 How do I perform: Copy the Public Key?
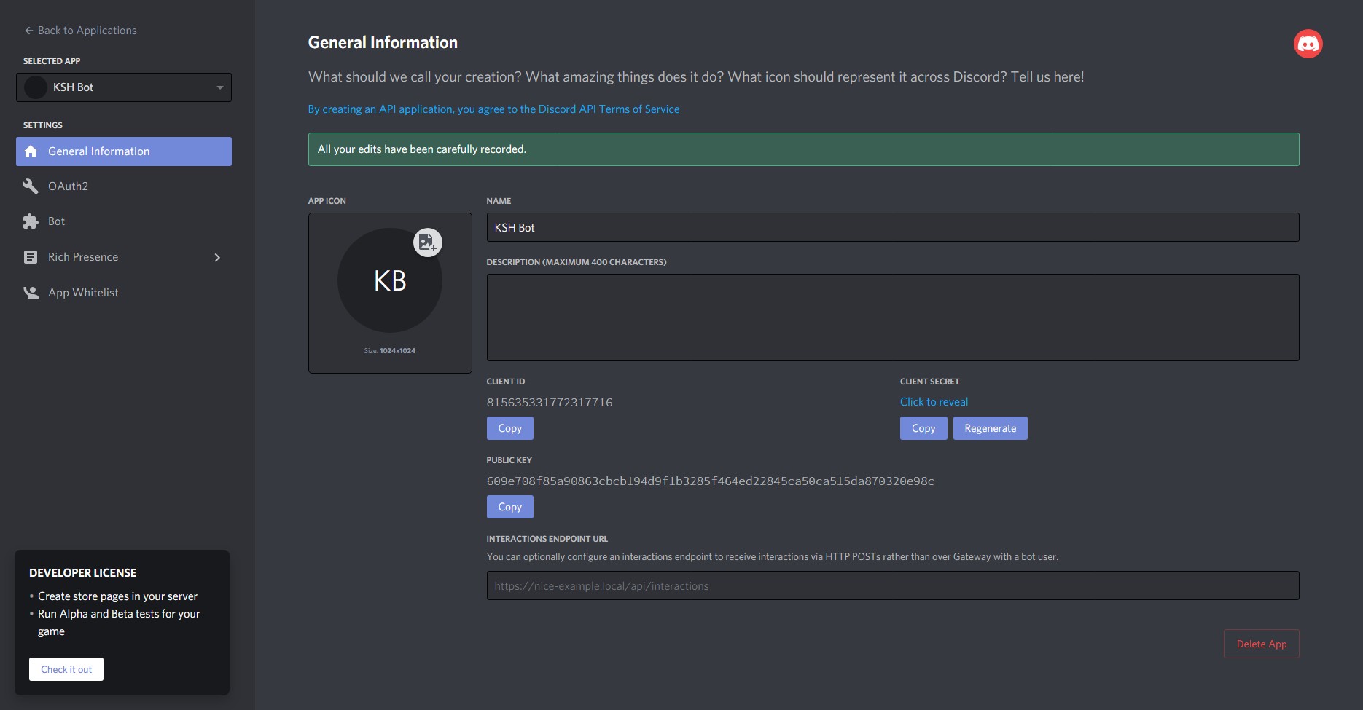(509, 507)
